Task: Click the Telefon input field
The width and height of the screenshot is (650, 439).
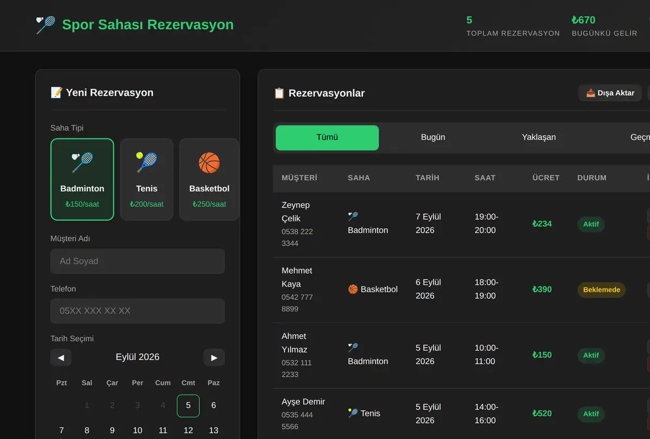Action: tap(138, 311)
